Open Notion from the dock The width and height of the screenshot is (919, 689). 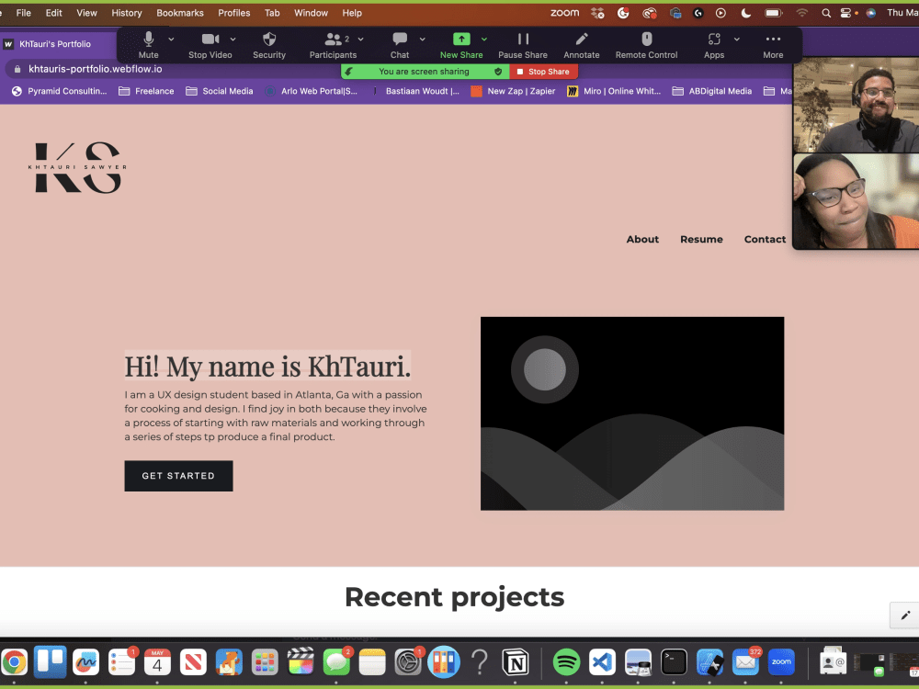tap(516, 662)
